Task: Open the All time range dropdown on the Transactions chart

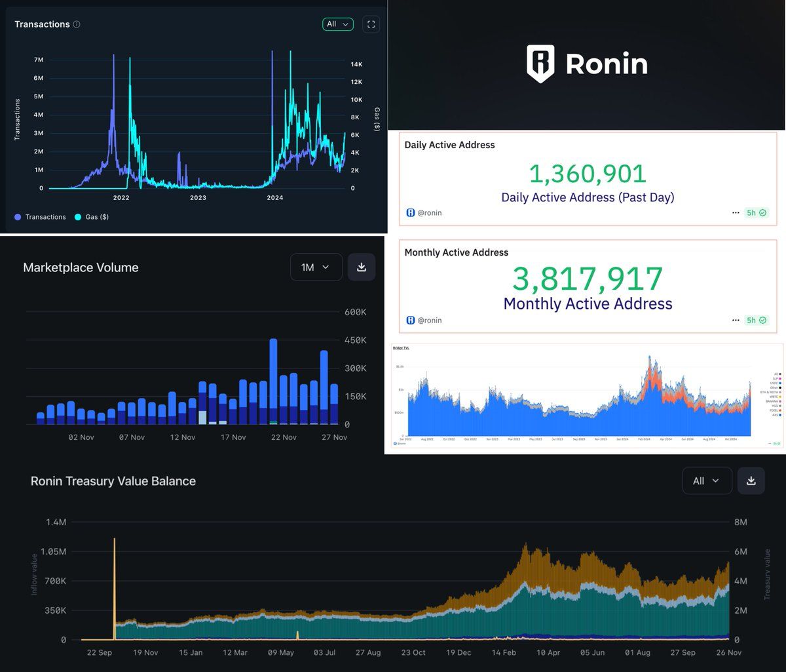Action: click(x=337, y=24)
